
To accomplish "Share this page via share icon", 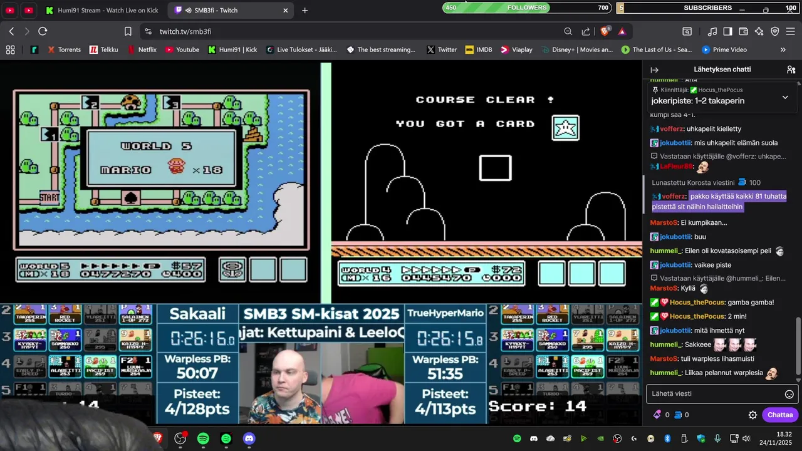I will point(586,31).
